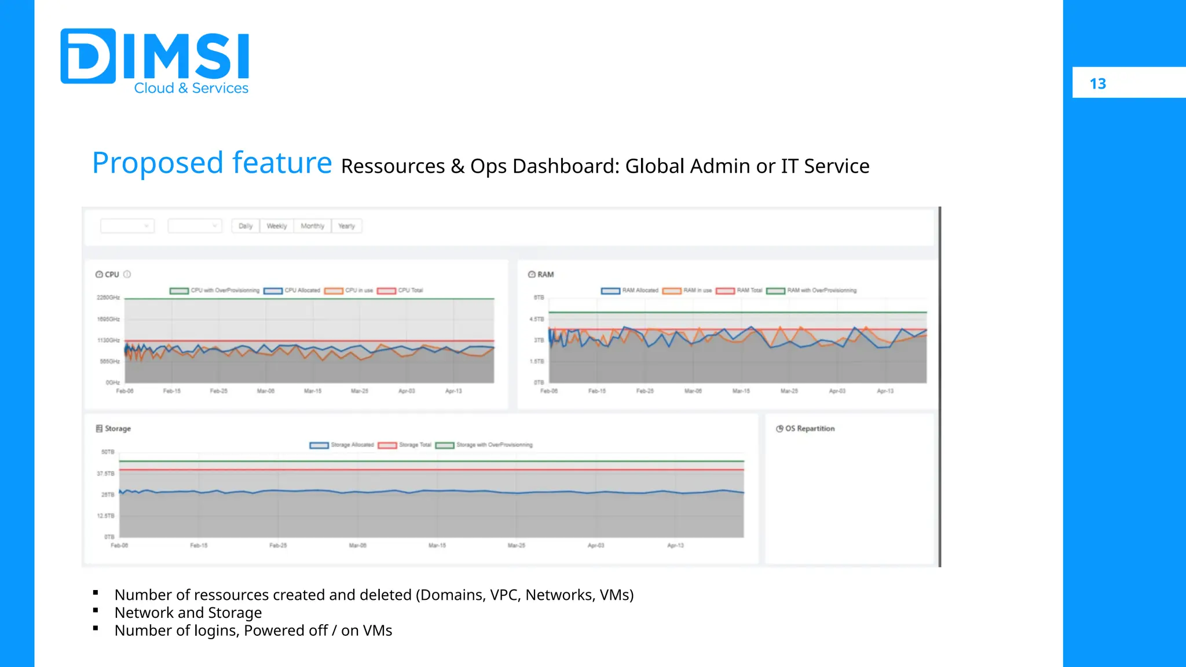Click the OS Repartition pie icon
Image resolution: width=1186 pixels, height=667 pixels.
click(x=779, y=428)
